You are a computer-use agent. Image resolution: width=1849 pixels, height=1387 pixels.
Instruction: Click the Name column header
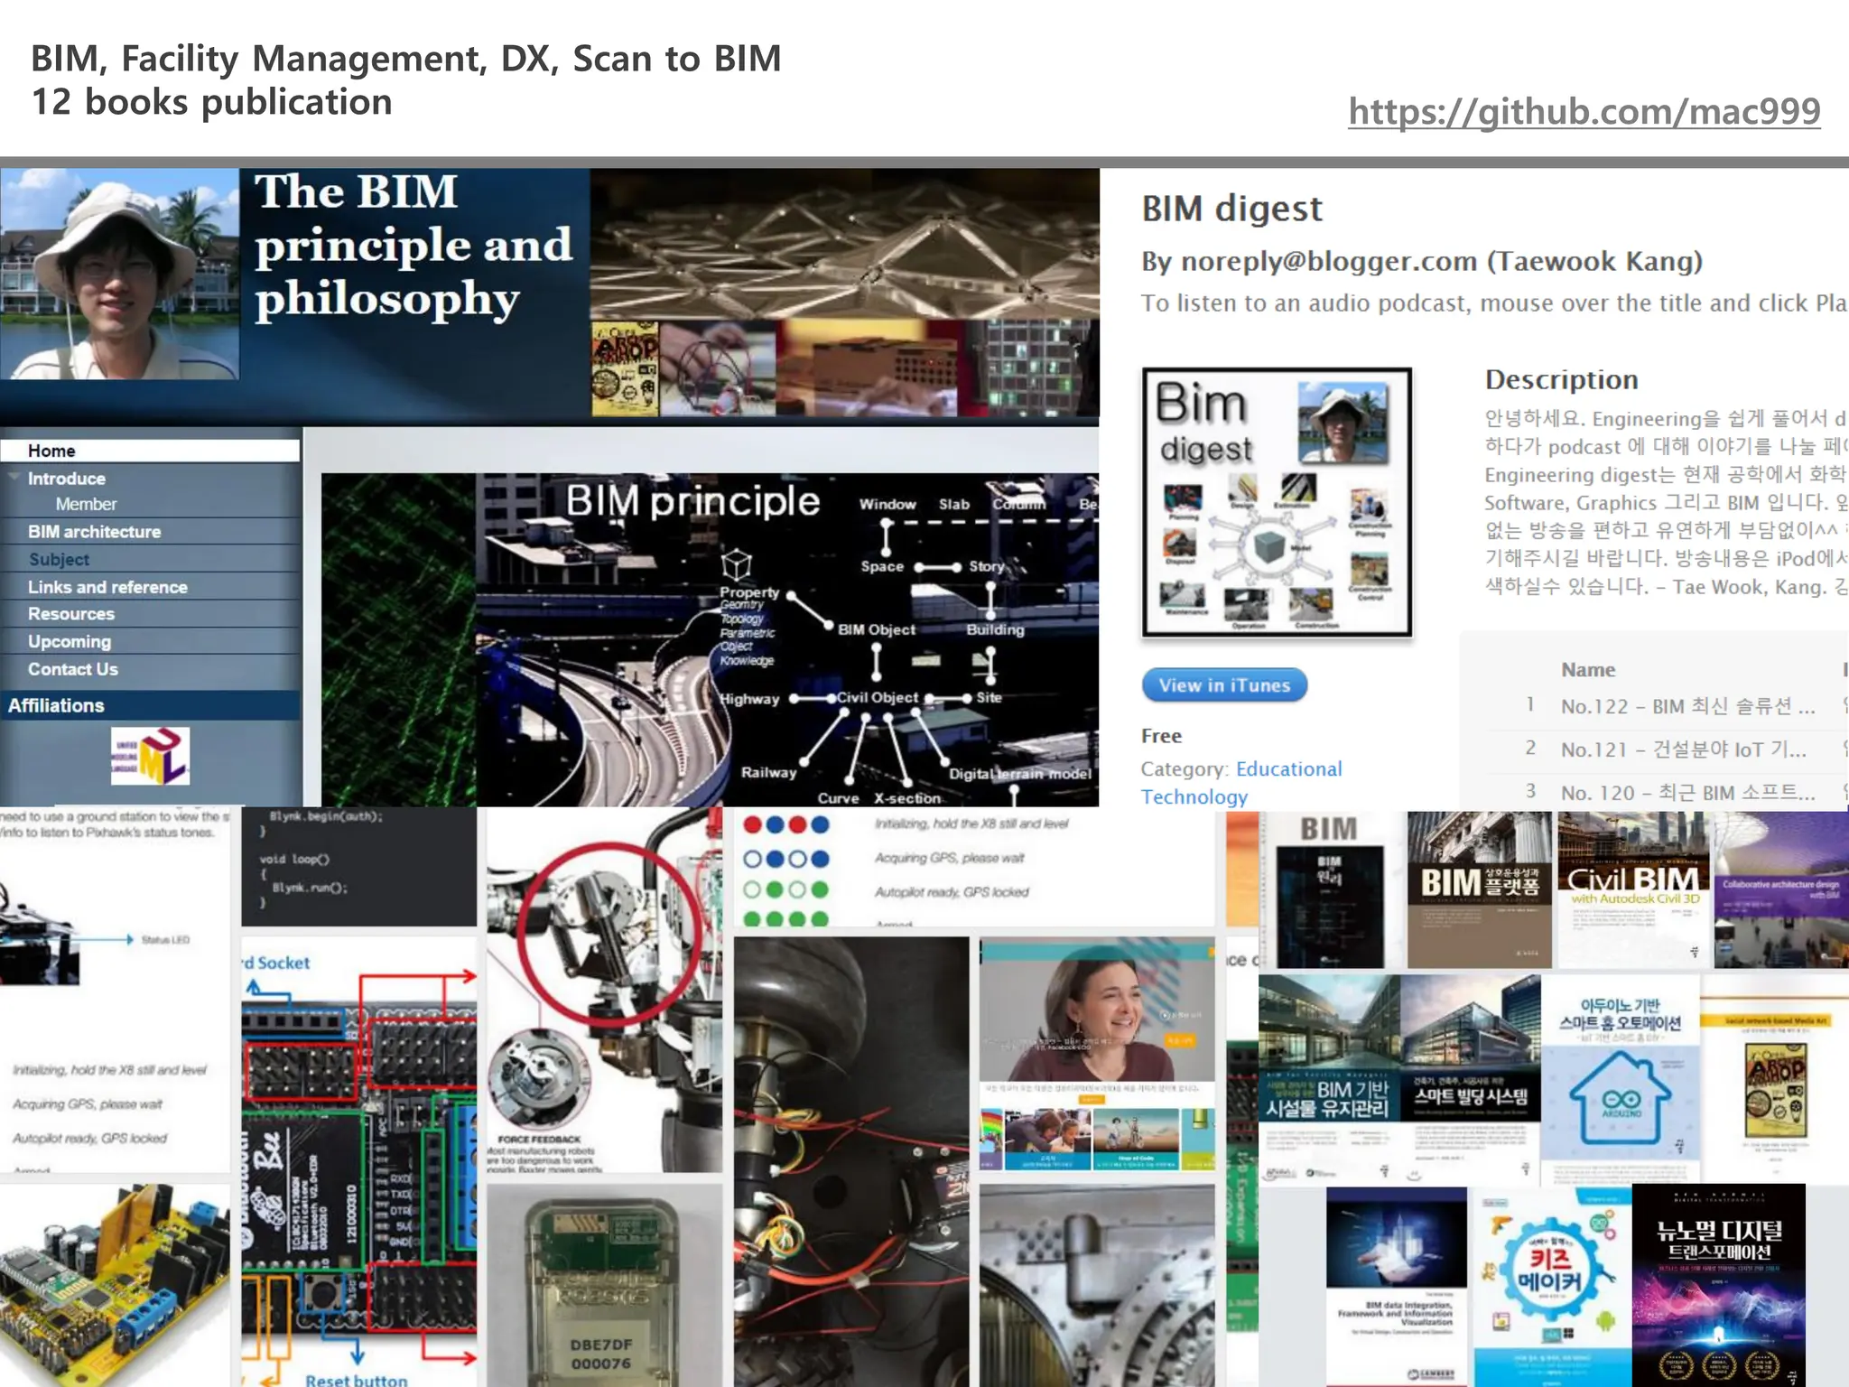(1588, 670)
